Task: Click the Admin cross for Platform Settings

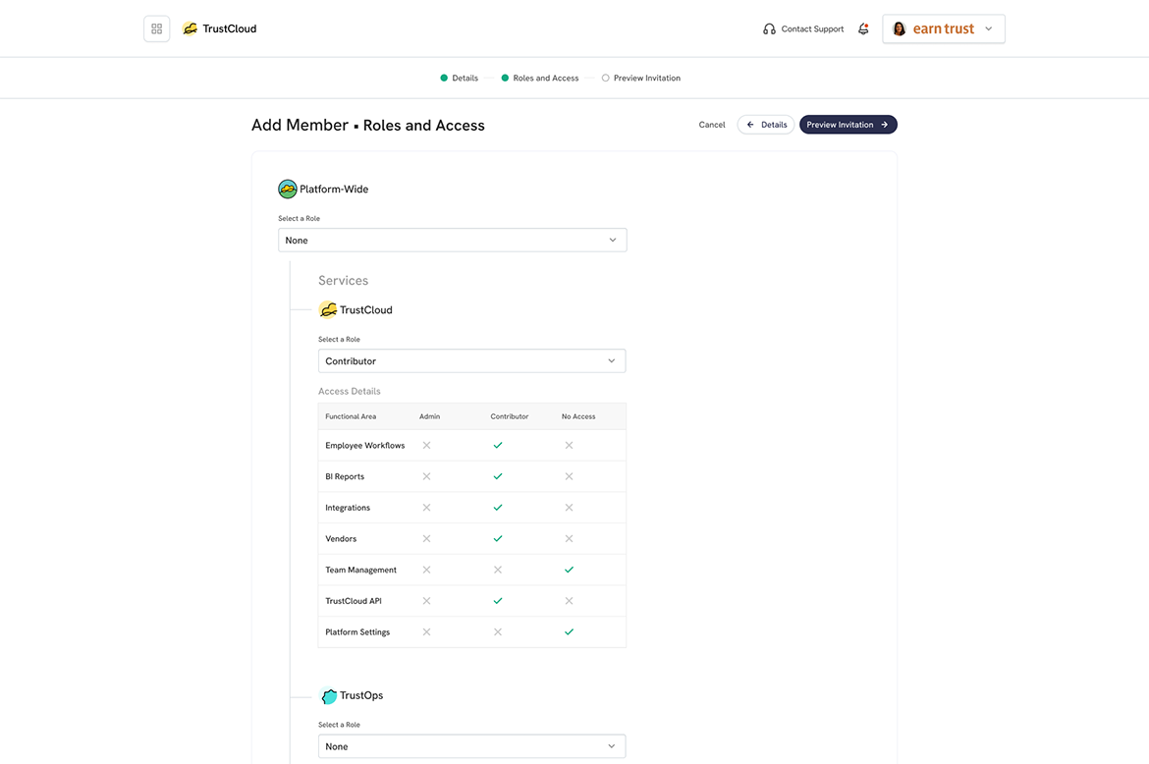Action: [x=426, y=632]
